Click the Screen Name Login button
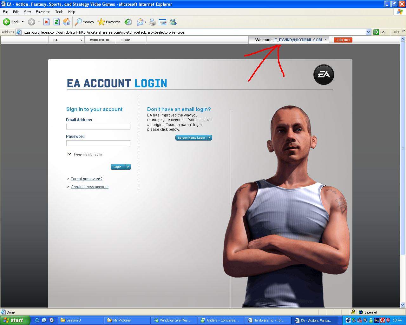The width and height of the screenshot is (406, 325). click(x=193, y=138)
